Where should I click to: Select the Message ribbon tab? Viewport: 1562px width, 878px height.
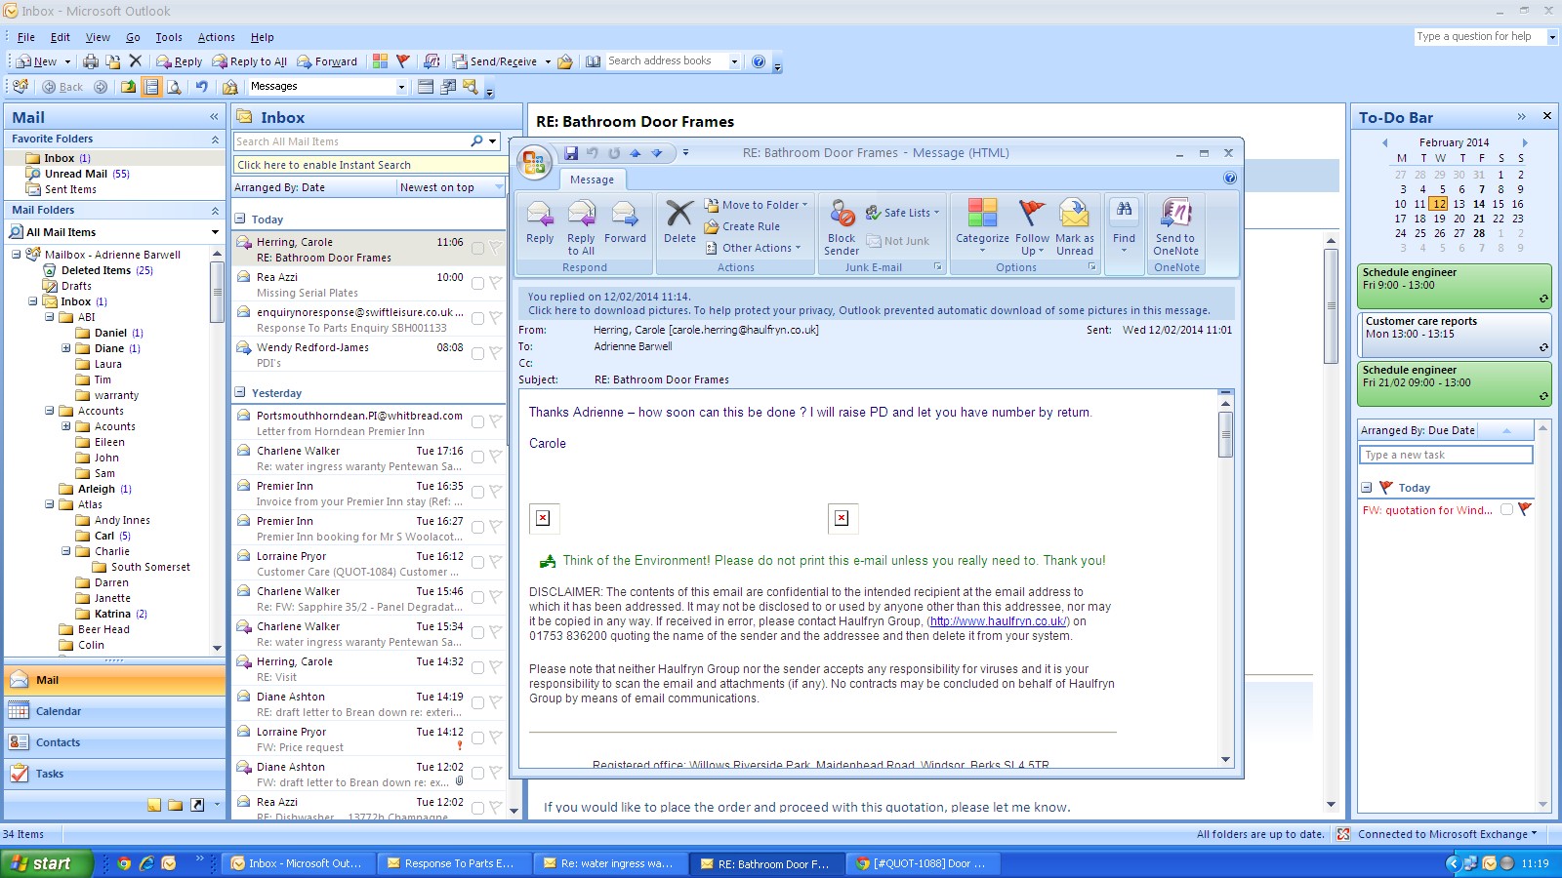point(592,180)
